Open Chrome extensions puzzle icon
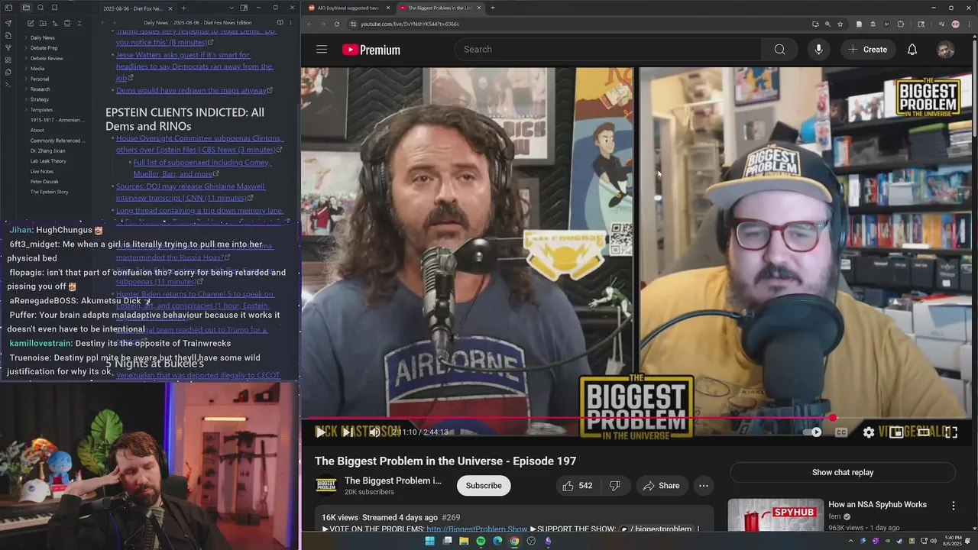 click(901, 24)
